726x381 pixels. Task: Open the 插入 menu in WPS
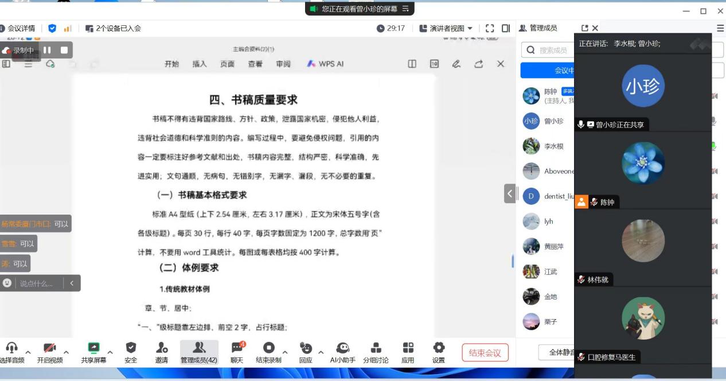click(x=200, y=64)
